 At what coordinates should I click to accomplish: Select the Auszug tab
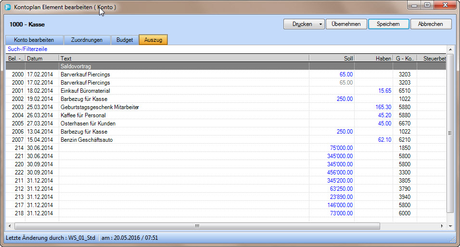tap(153, 40)
